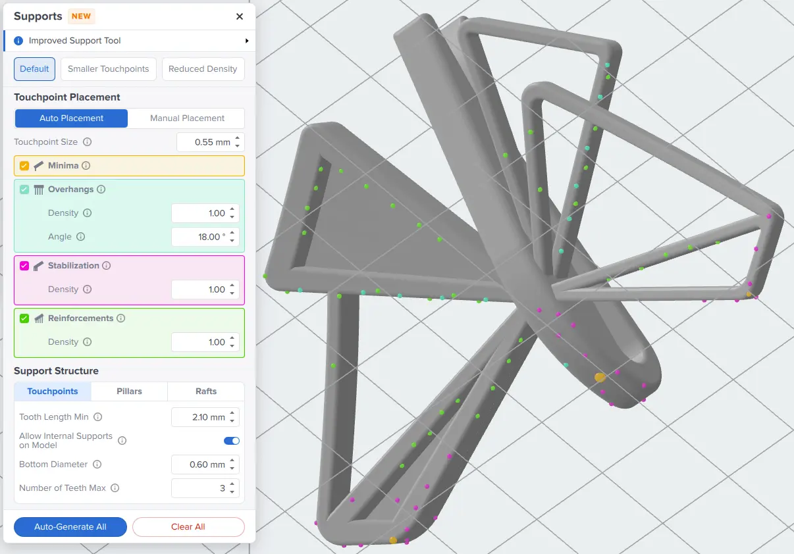This screenshot has height=554, width=794.
Task: Click the info icon next to Stabilization
Action: tap(107, 266)
